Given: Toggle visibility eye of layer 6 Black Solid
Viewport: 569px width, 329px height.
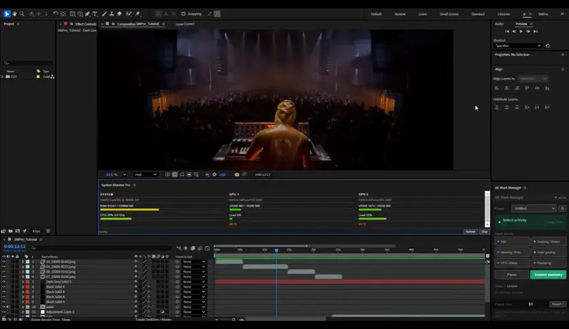Looking at the screenshot, I should point(3,287).
